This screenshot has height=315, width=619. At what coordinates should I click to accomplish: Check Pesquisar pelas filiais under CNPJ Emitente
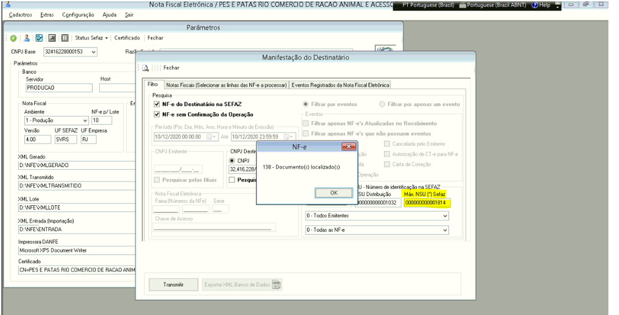(157, 180)
